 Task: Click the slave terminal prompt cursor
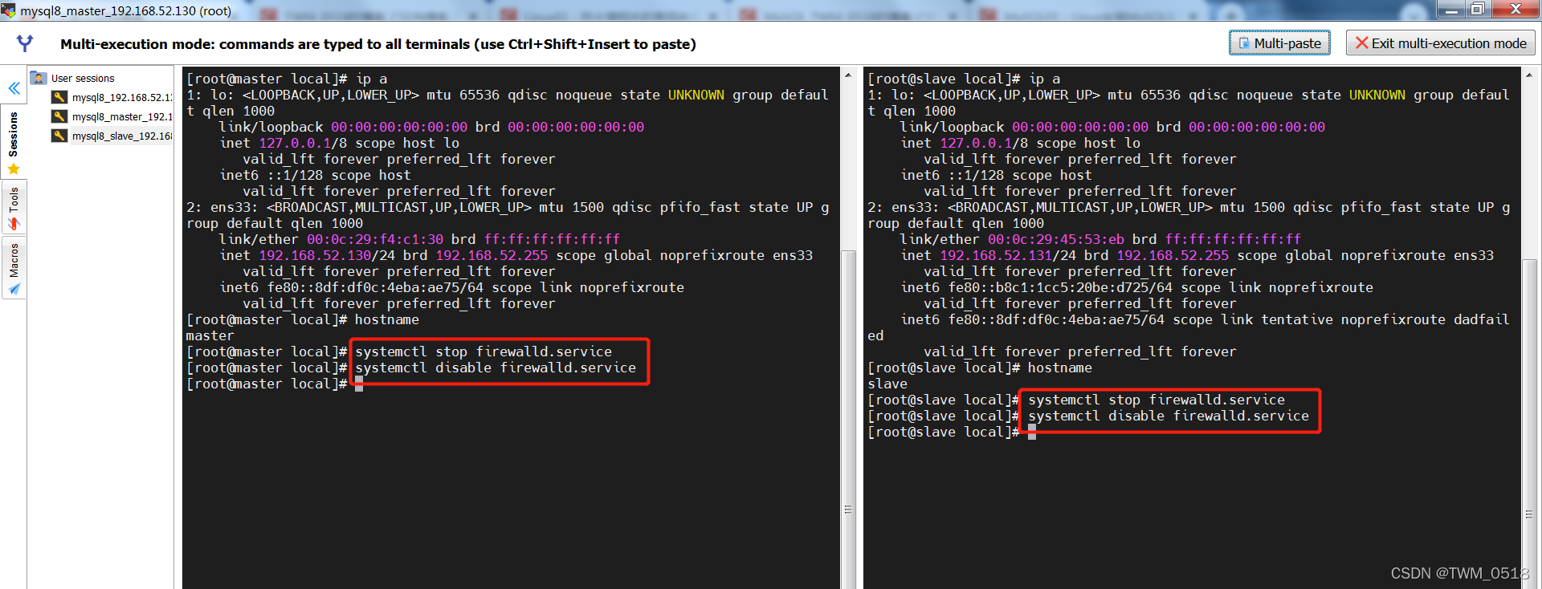tap(1032, 432)
